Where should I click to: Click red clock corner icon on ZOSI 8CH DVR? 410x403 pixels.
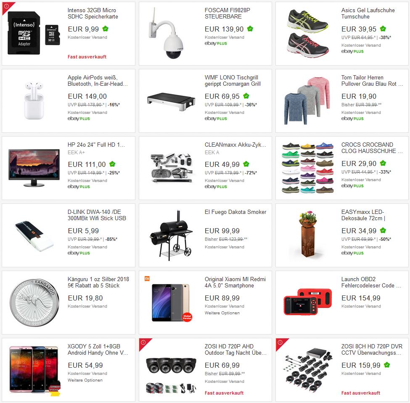[280, 342]
